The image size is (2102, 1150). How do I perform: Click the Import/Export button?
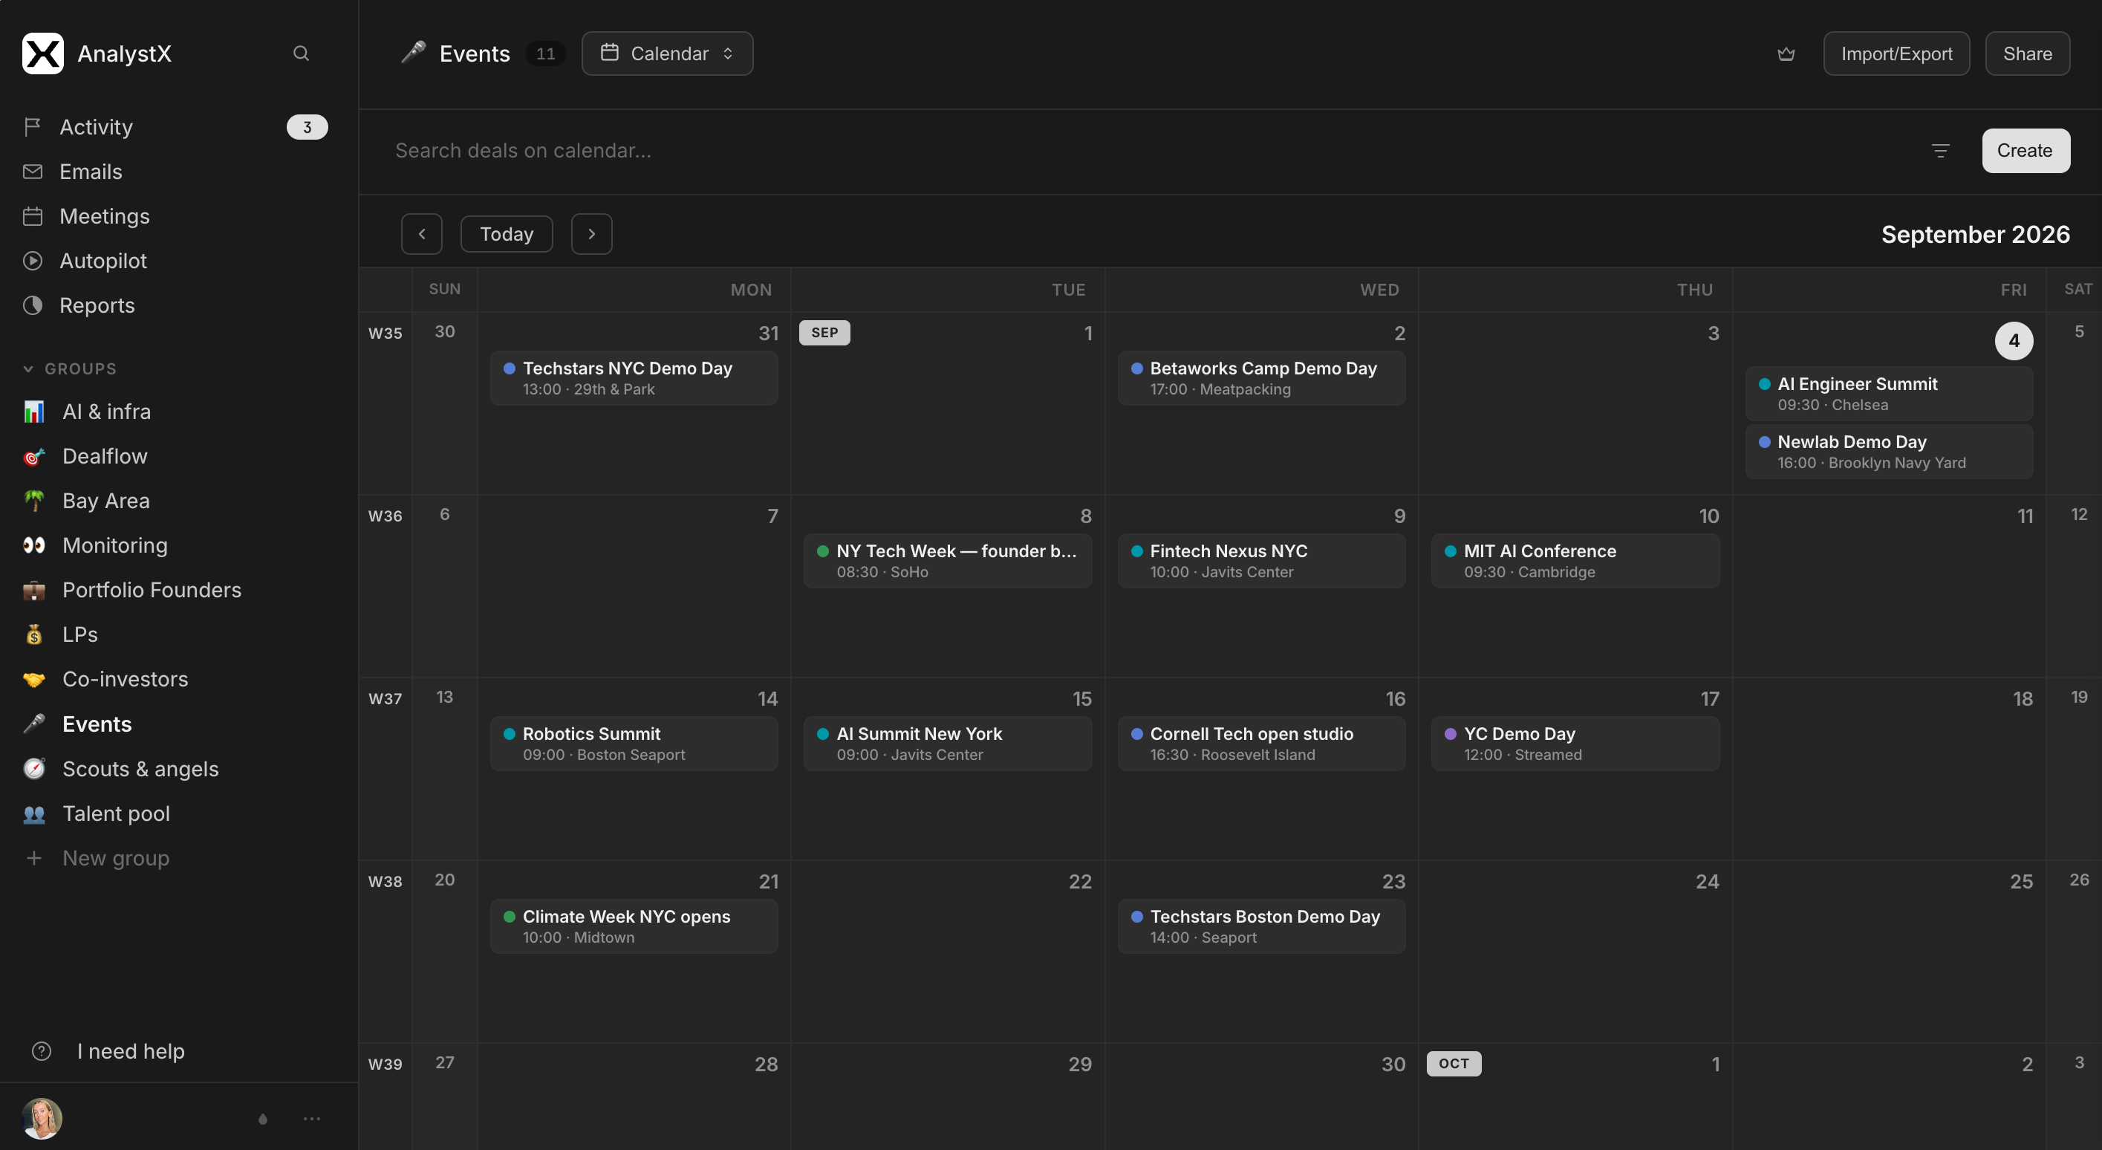1896,54
